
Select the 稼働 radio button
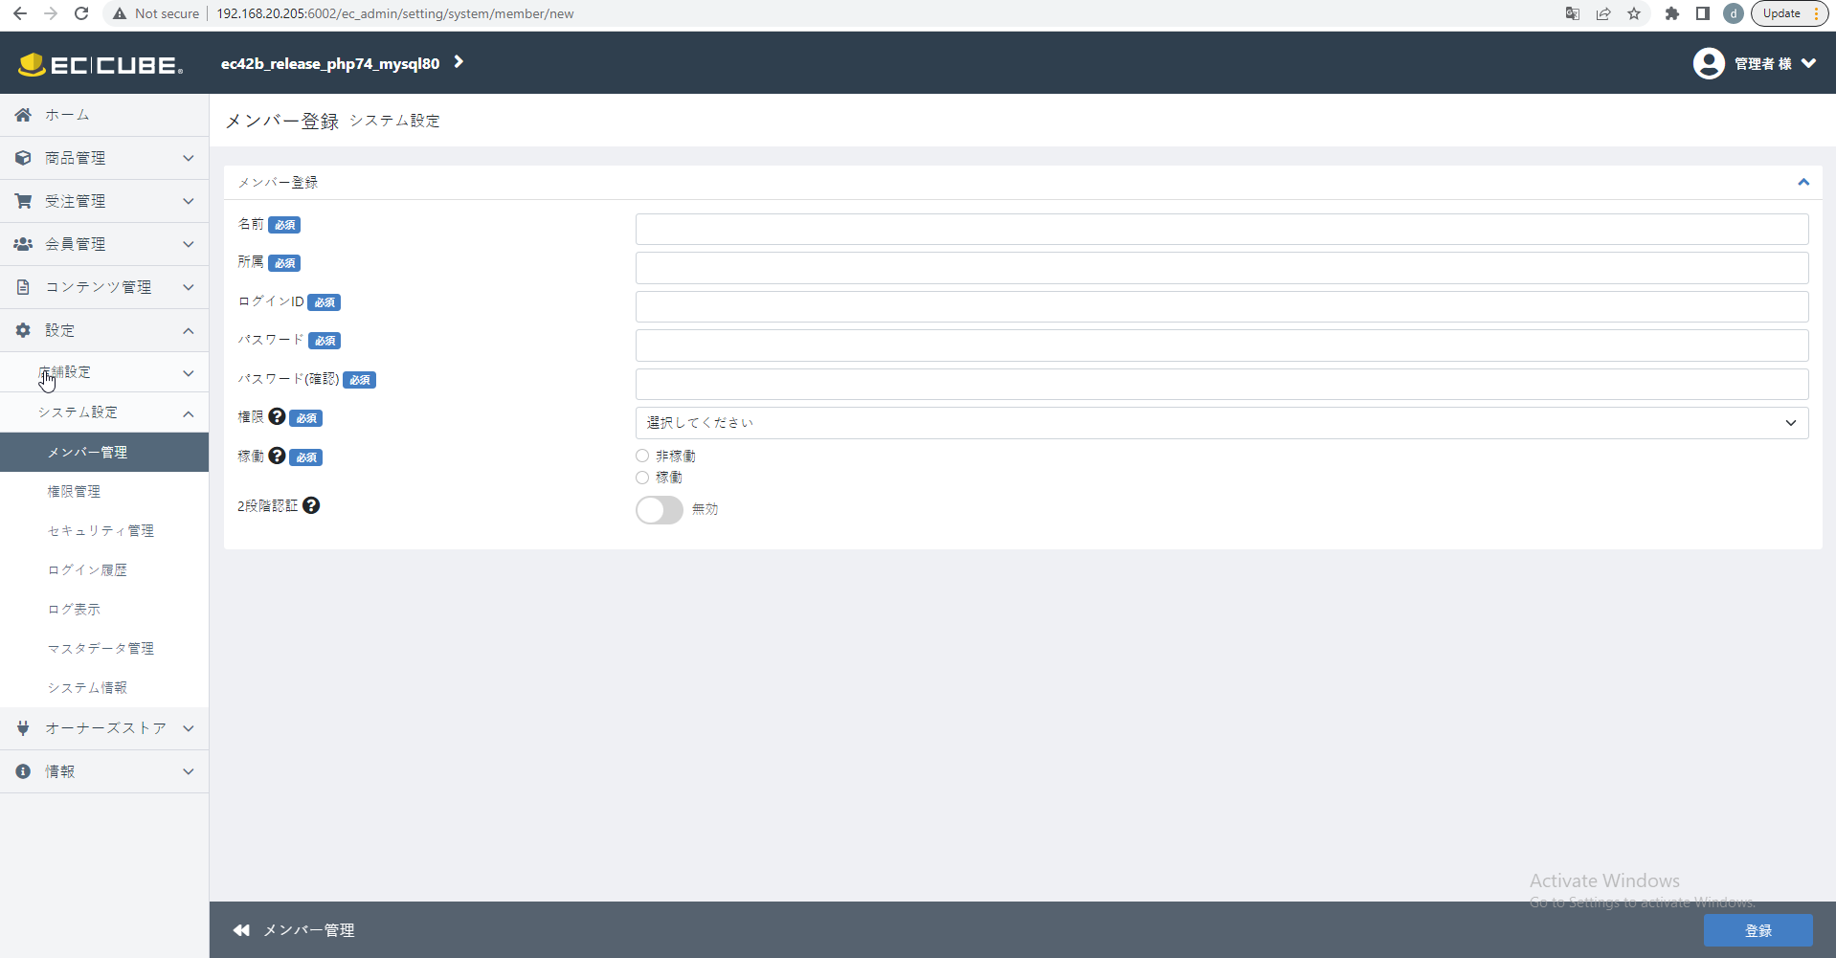(x=641, y=478)
